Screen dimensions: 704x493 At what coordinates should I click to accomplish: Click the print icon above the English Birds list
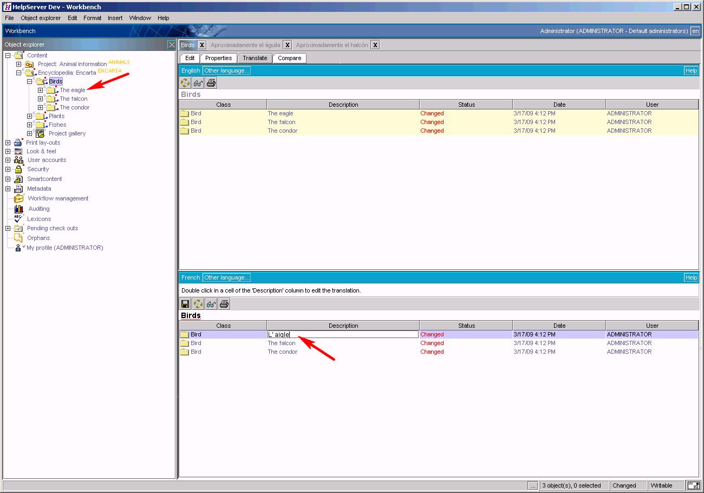point(211,82)
